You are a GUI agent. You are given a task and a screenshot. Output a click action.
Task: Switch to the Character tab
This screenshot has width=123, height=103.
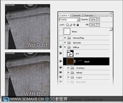[x=88, y=16]
